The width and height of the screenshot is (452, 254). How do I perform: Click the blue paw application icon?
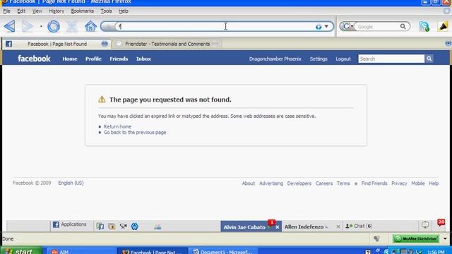point(135,226)
